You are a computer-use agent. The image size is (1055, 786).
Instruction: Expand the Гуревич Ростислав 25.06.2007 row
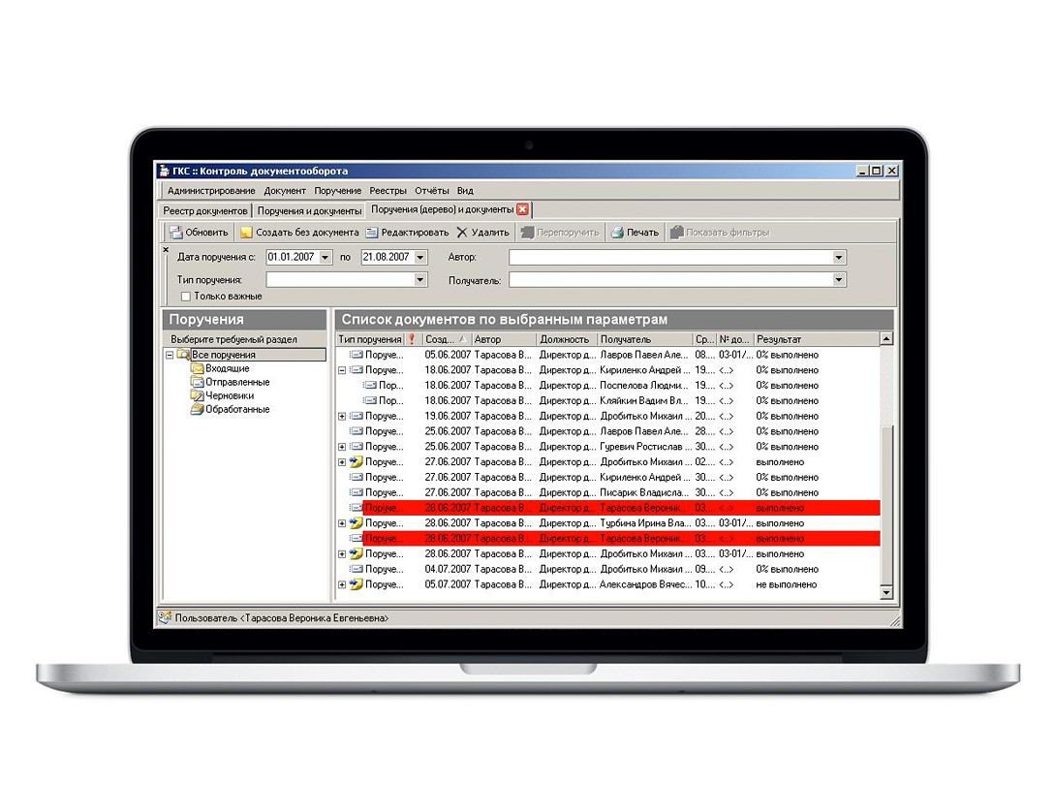point(342,447)
